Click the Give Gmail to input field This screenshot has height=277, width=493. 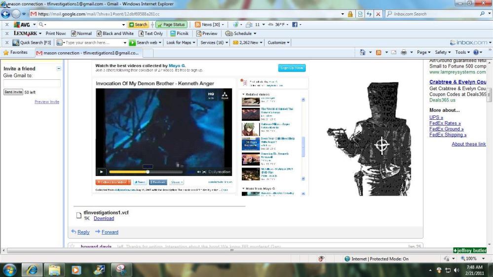pyautogui.click(x=32, y=83)
